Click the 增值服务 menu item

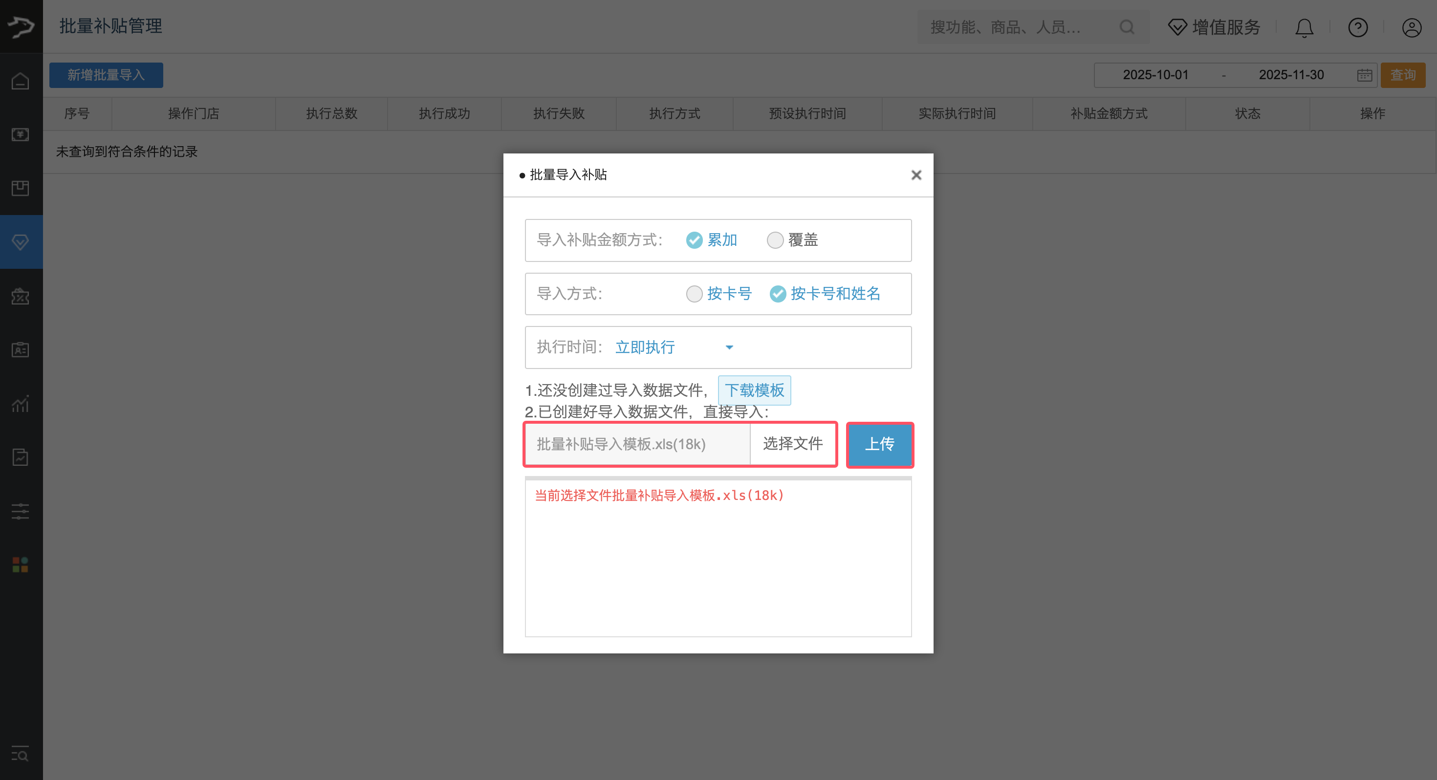[1215, 27]
